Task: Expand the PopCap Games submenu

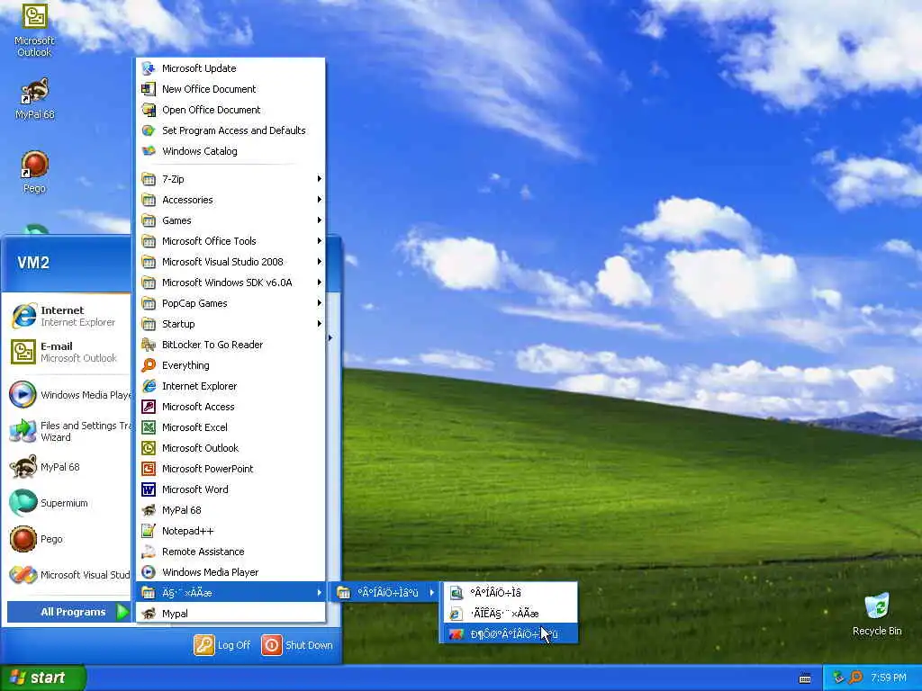Action: click(230, 303)
